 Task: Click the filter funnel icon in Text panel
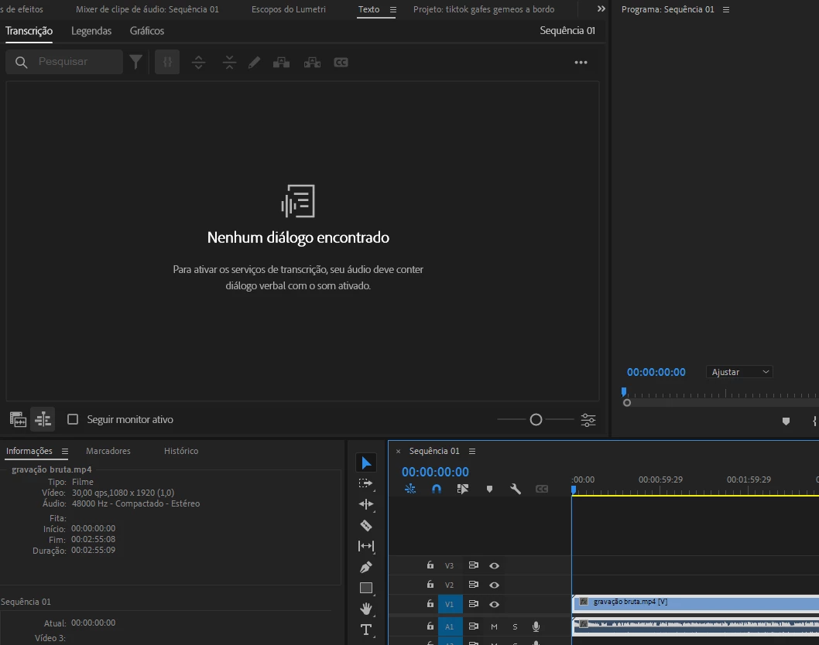click(136, 62)
